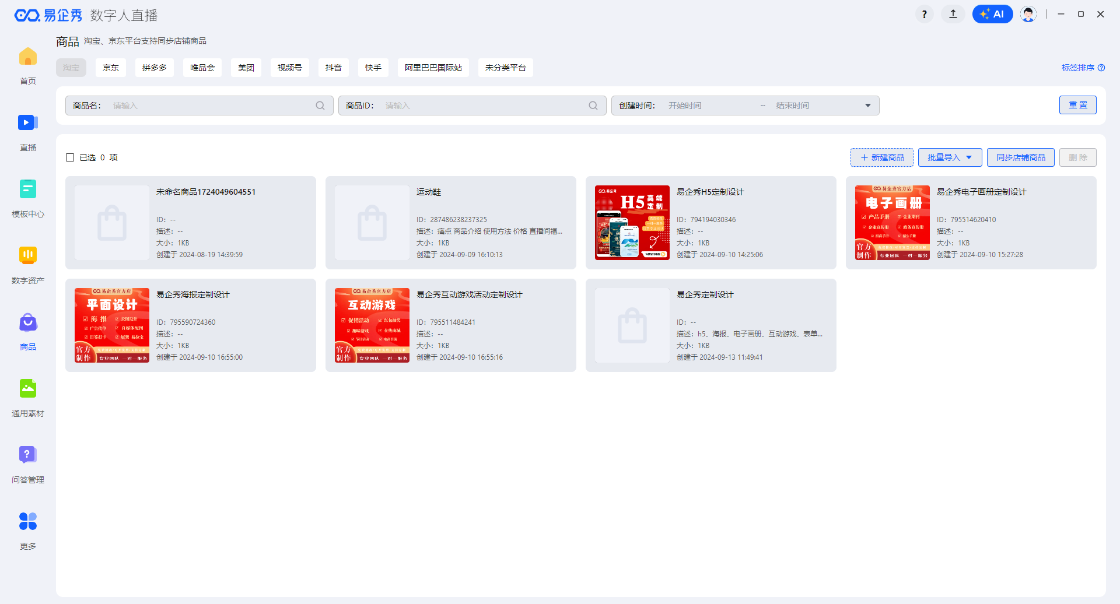Switch to the 抖音 platform tab
Image resolution: width=1120 pixels, height=604 pixels.
click(x=334, y=68)
